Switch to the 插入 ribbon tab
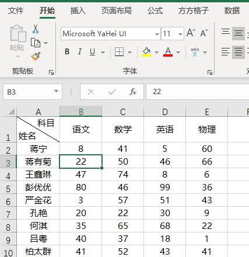 point(78,11)
